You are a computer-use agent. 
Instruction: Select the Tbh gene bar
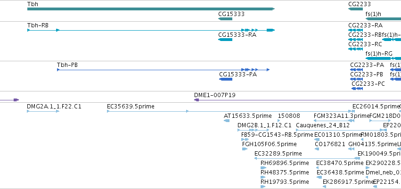tap(151, 9)
